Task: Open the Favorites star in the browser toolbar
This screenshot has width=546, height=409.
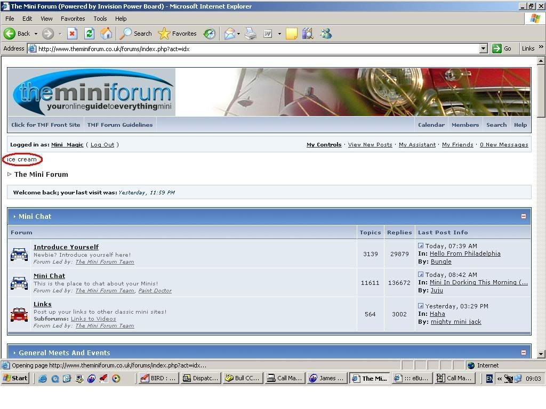Action: pyautogui.click(x=177, y=34)
